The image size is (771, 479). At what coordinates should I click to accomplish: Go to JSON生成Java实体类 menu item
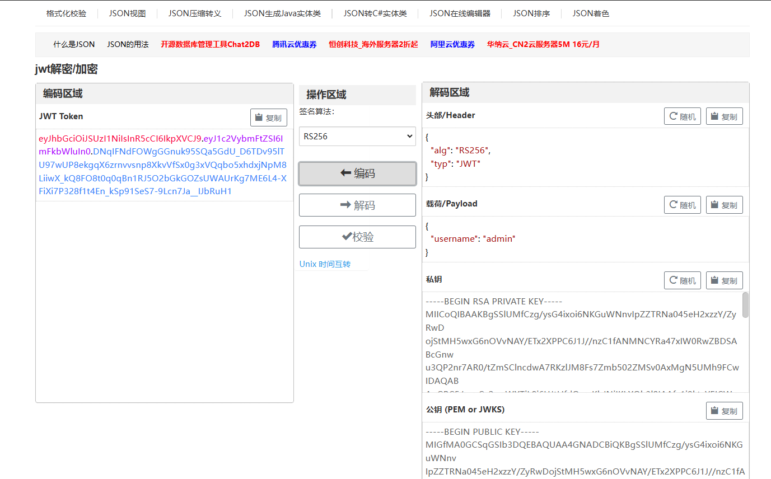(282, 13)
